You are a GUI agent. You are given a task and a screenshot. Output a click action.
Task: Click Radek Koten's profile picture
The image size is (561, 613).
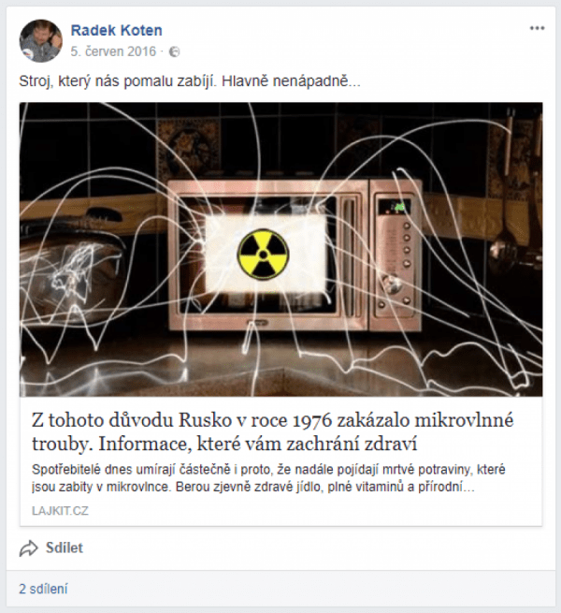[40, 40]
